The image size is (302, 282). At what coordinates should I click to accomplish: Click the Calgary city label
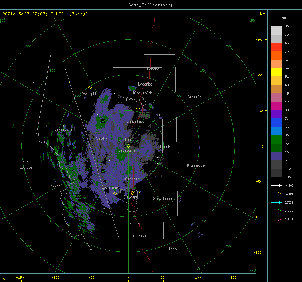131,197
